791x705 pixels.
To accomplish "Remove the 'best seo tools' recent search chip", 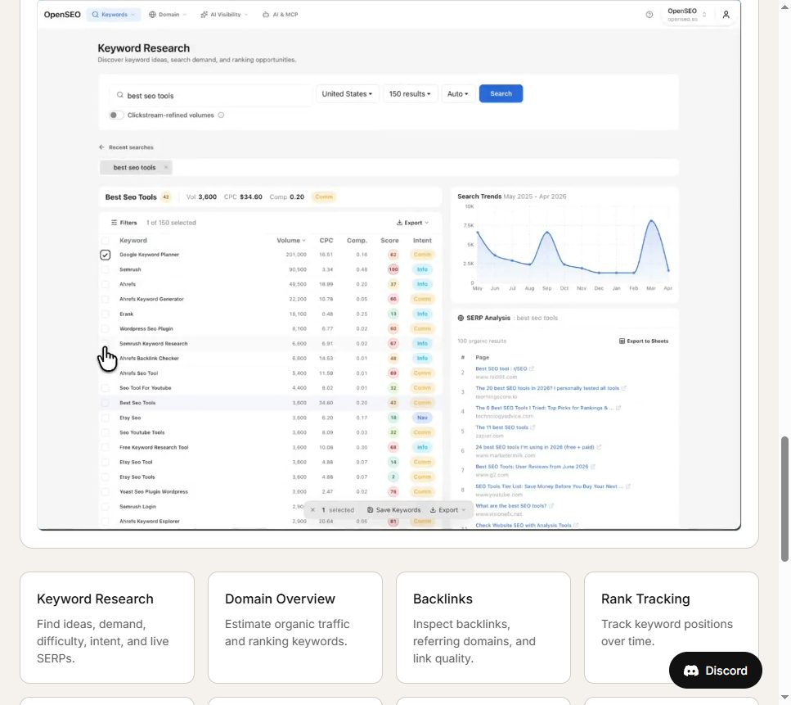I will [165, 167].
